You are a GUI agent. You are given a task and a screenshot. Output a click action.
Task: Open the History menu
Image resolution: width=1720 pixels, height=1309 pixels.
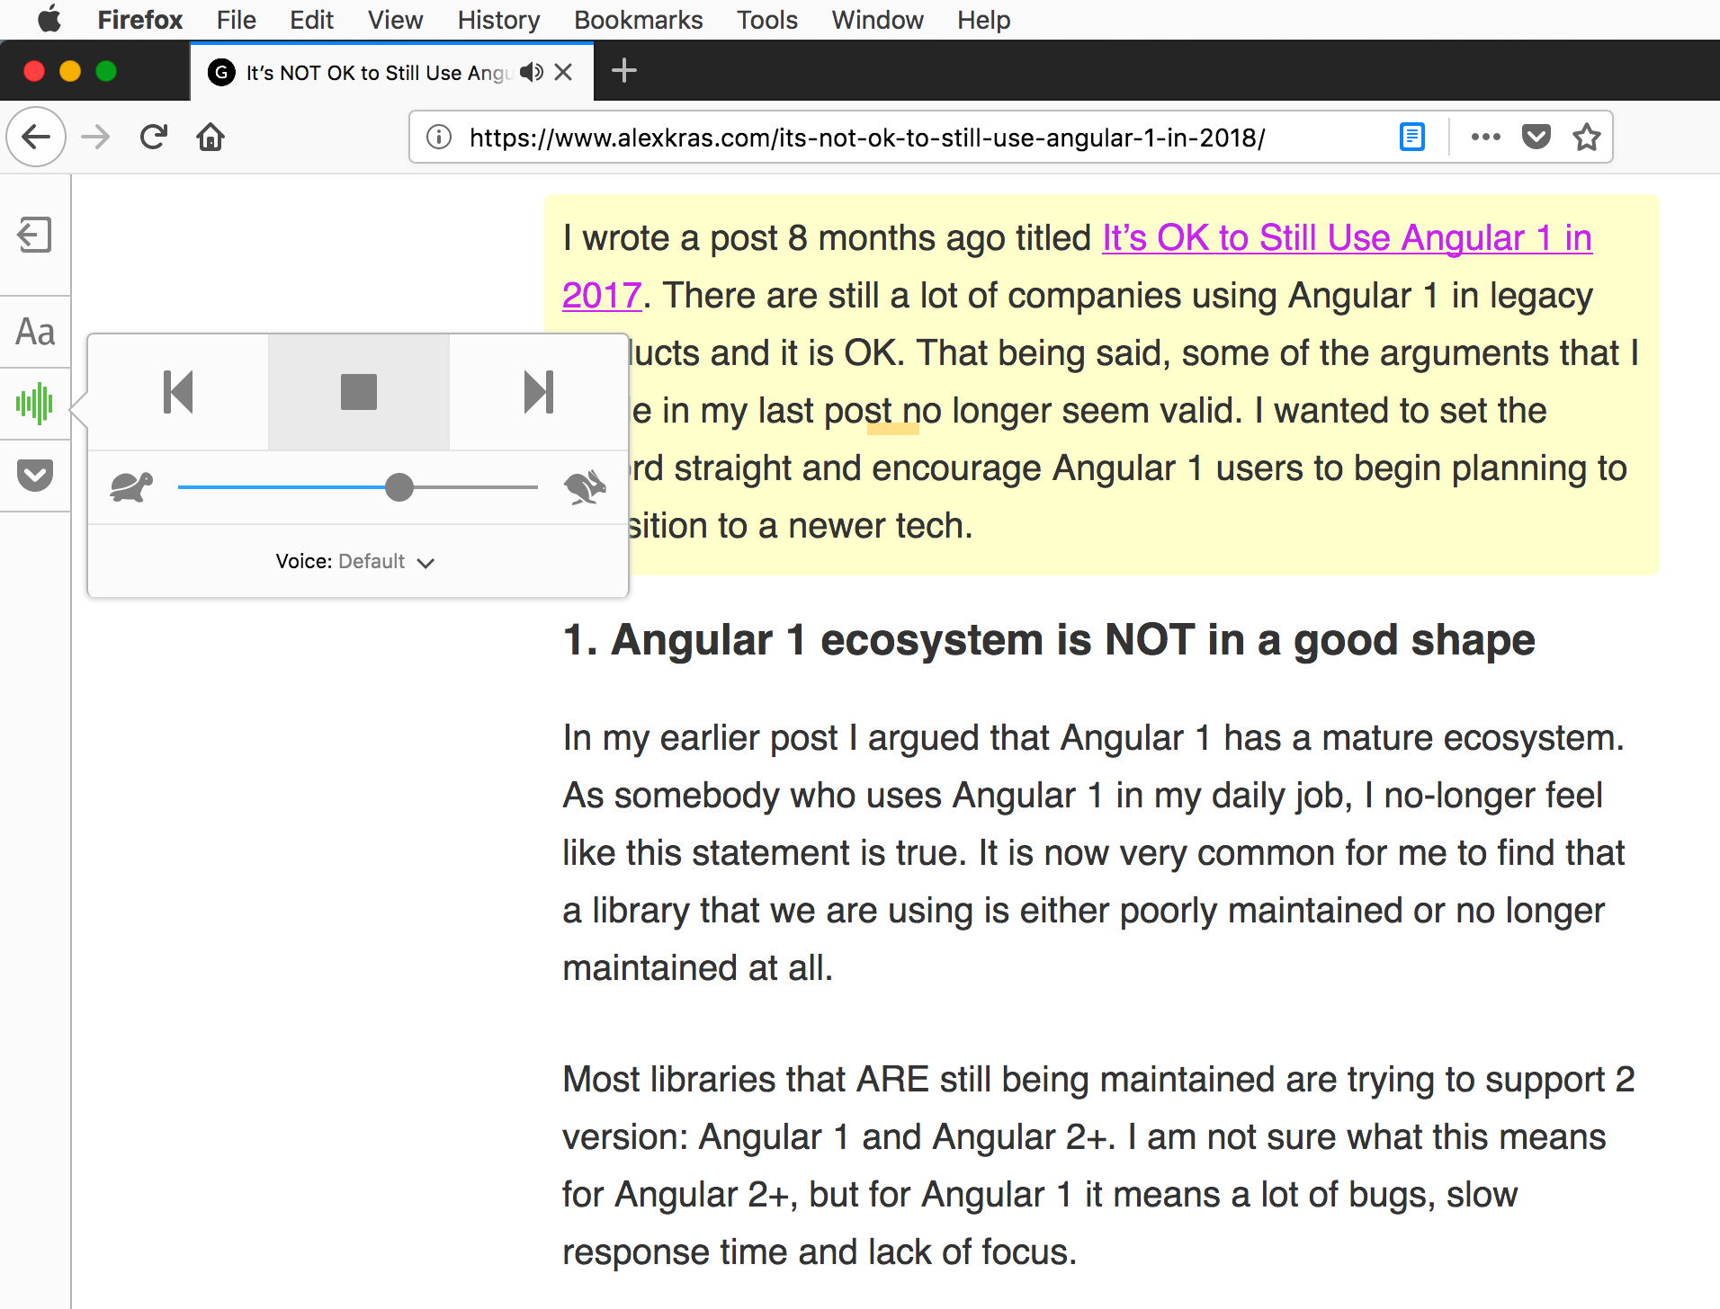pyautogui.click(x=497, y=20)
